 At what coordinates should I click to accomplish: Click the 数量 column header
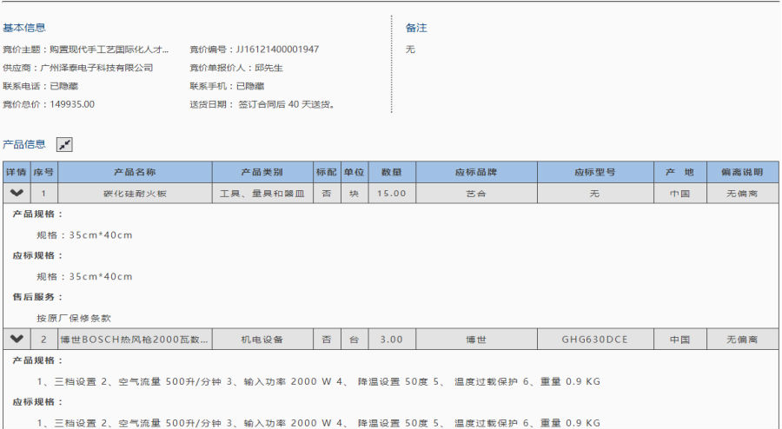392,172
